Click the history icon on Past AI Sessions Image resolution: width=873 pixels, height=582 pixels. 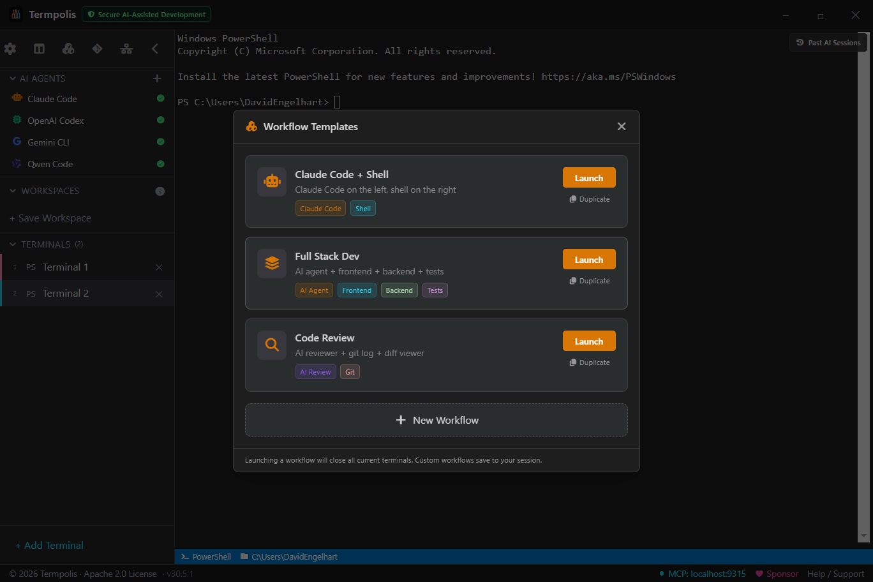tap(800, 43)
